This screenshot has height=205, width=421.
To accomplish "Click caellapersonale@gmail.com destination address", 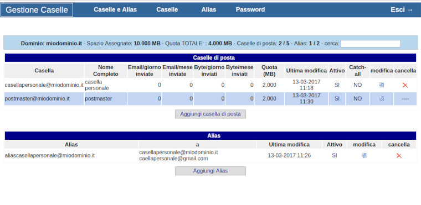I will [173, 159].
